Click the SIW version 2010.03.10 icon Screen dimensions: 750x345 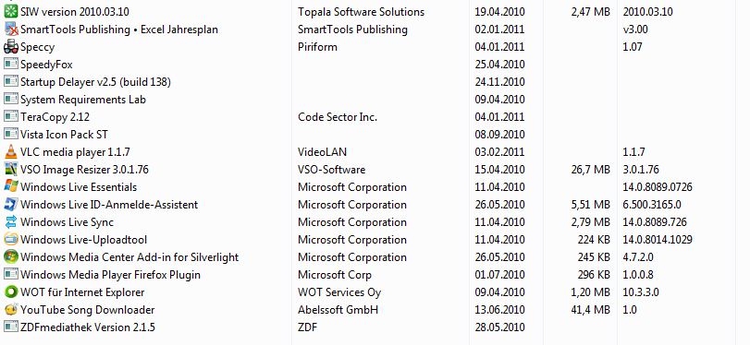(10, 12)
